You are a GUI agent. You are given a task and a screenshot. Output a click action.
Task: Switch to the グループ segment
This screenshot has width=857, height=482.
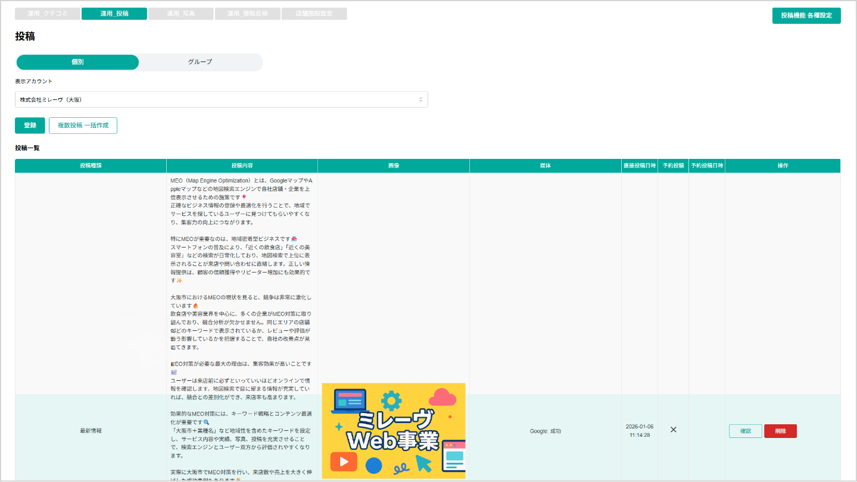pyautogui.click(x=200, y=62)
